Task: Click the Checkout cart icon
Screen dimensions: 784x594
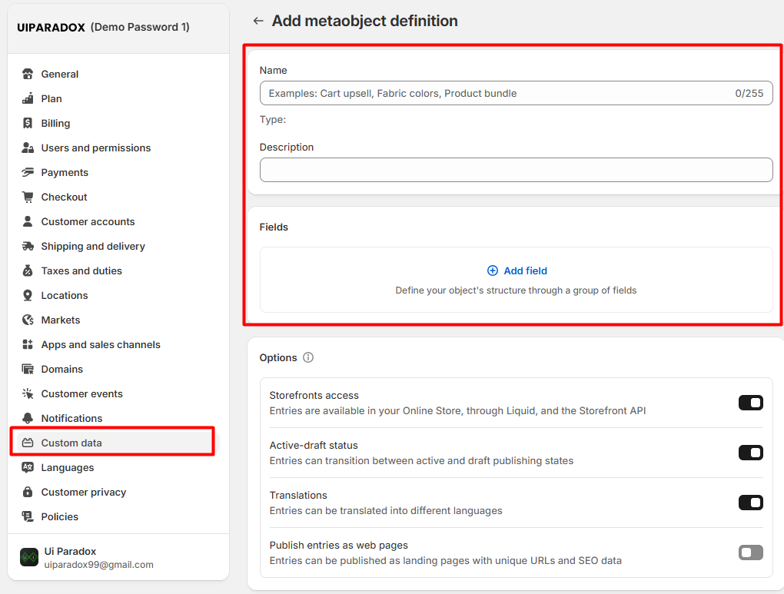Action: pos(28,197)
